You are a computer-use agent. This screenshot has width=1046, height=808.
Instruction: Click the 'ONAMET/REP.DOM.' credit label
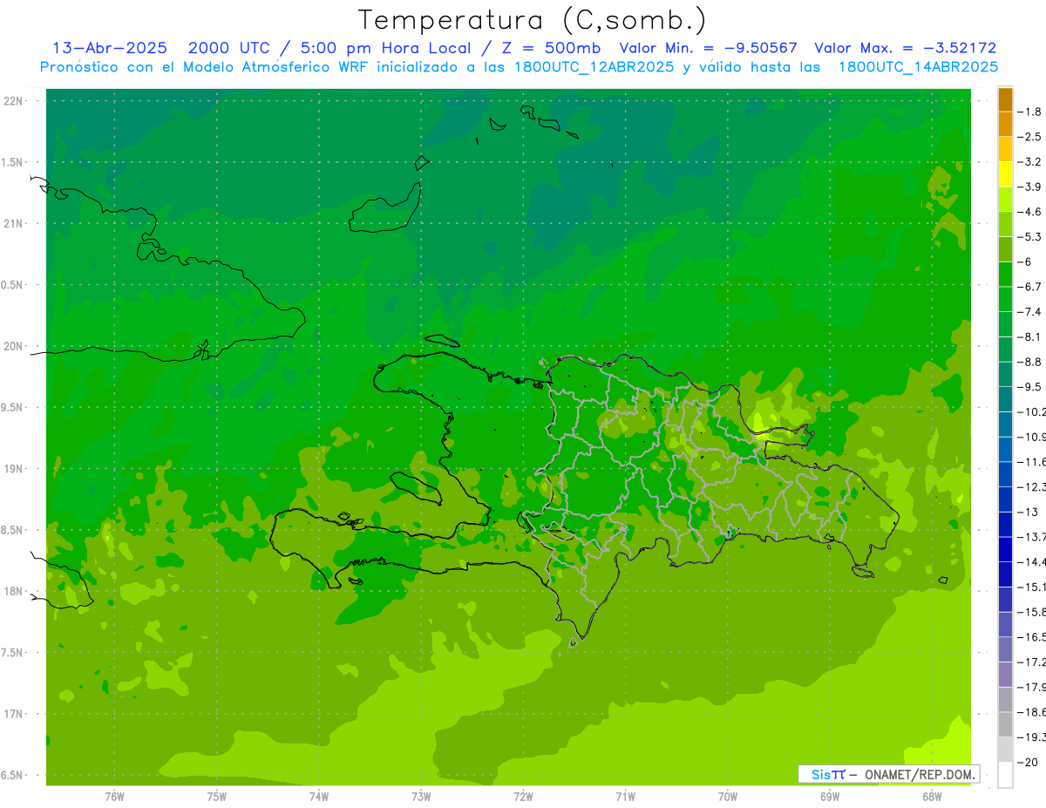(x=919, y=774)
